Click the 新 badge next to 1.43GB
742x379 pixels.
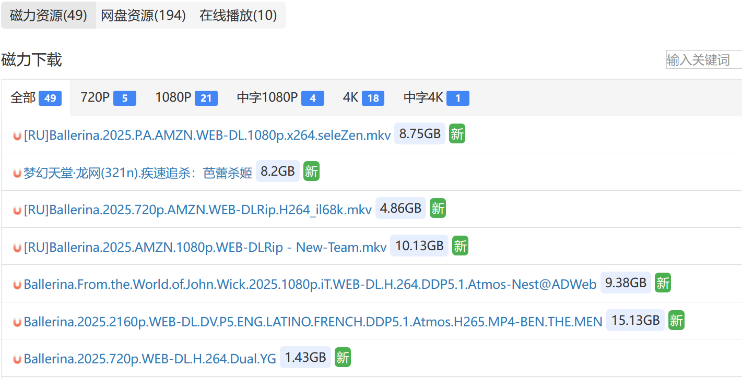point(343,358)
